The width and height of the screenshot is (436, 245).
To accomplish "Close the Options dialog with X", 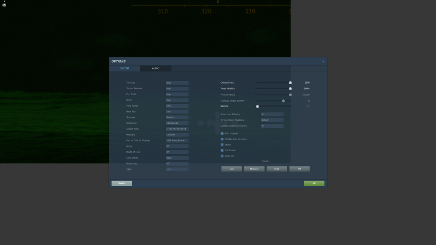I will tap(323, 61).
